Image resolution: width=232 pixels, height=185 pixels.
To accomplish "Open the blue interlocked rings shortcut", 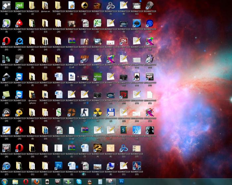I will pyautogui.click(x=124, y=148).
